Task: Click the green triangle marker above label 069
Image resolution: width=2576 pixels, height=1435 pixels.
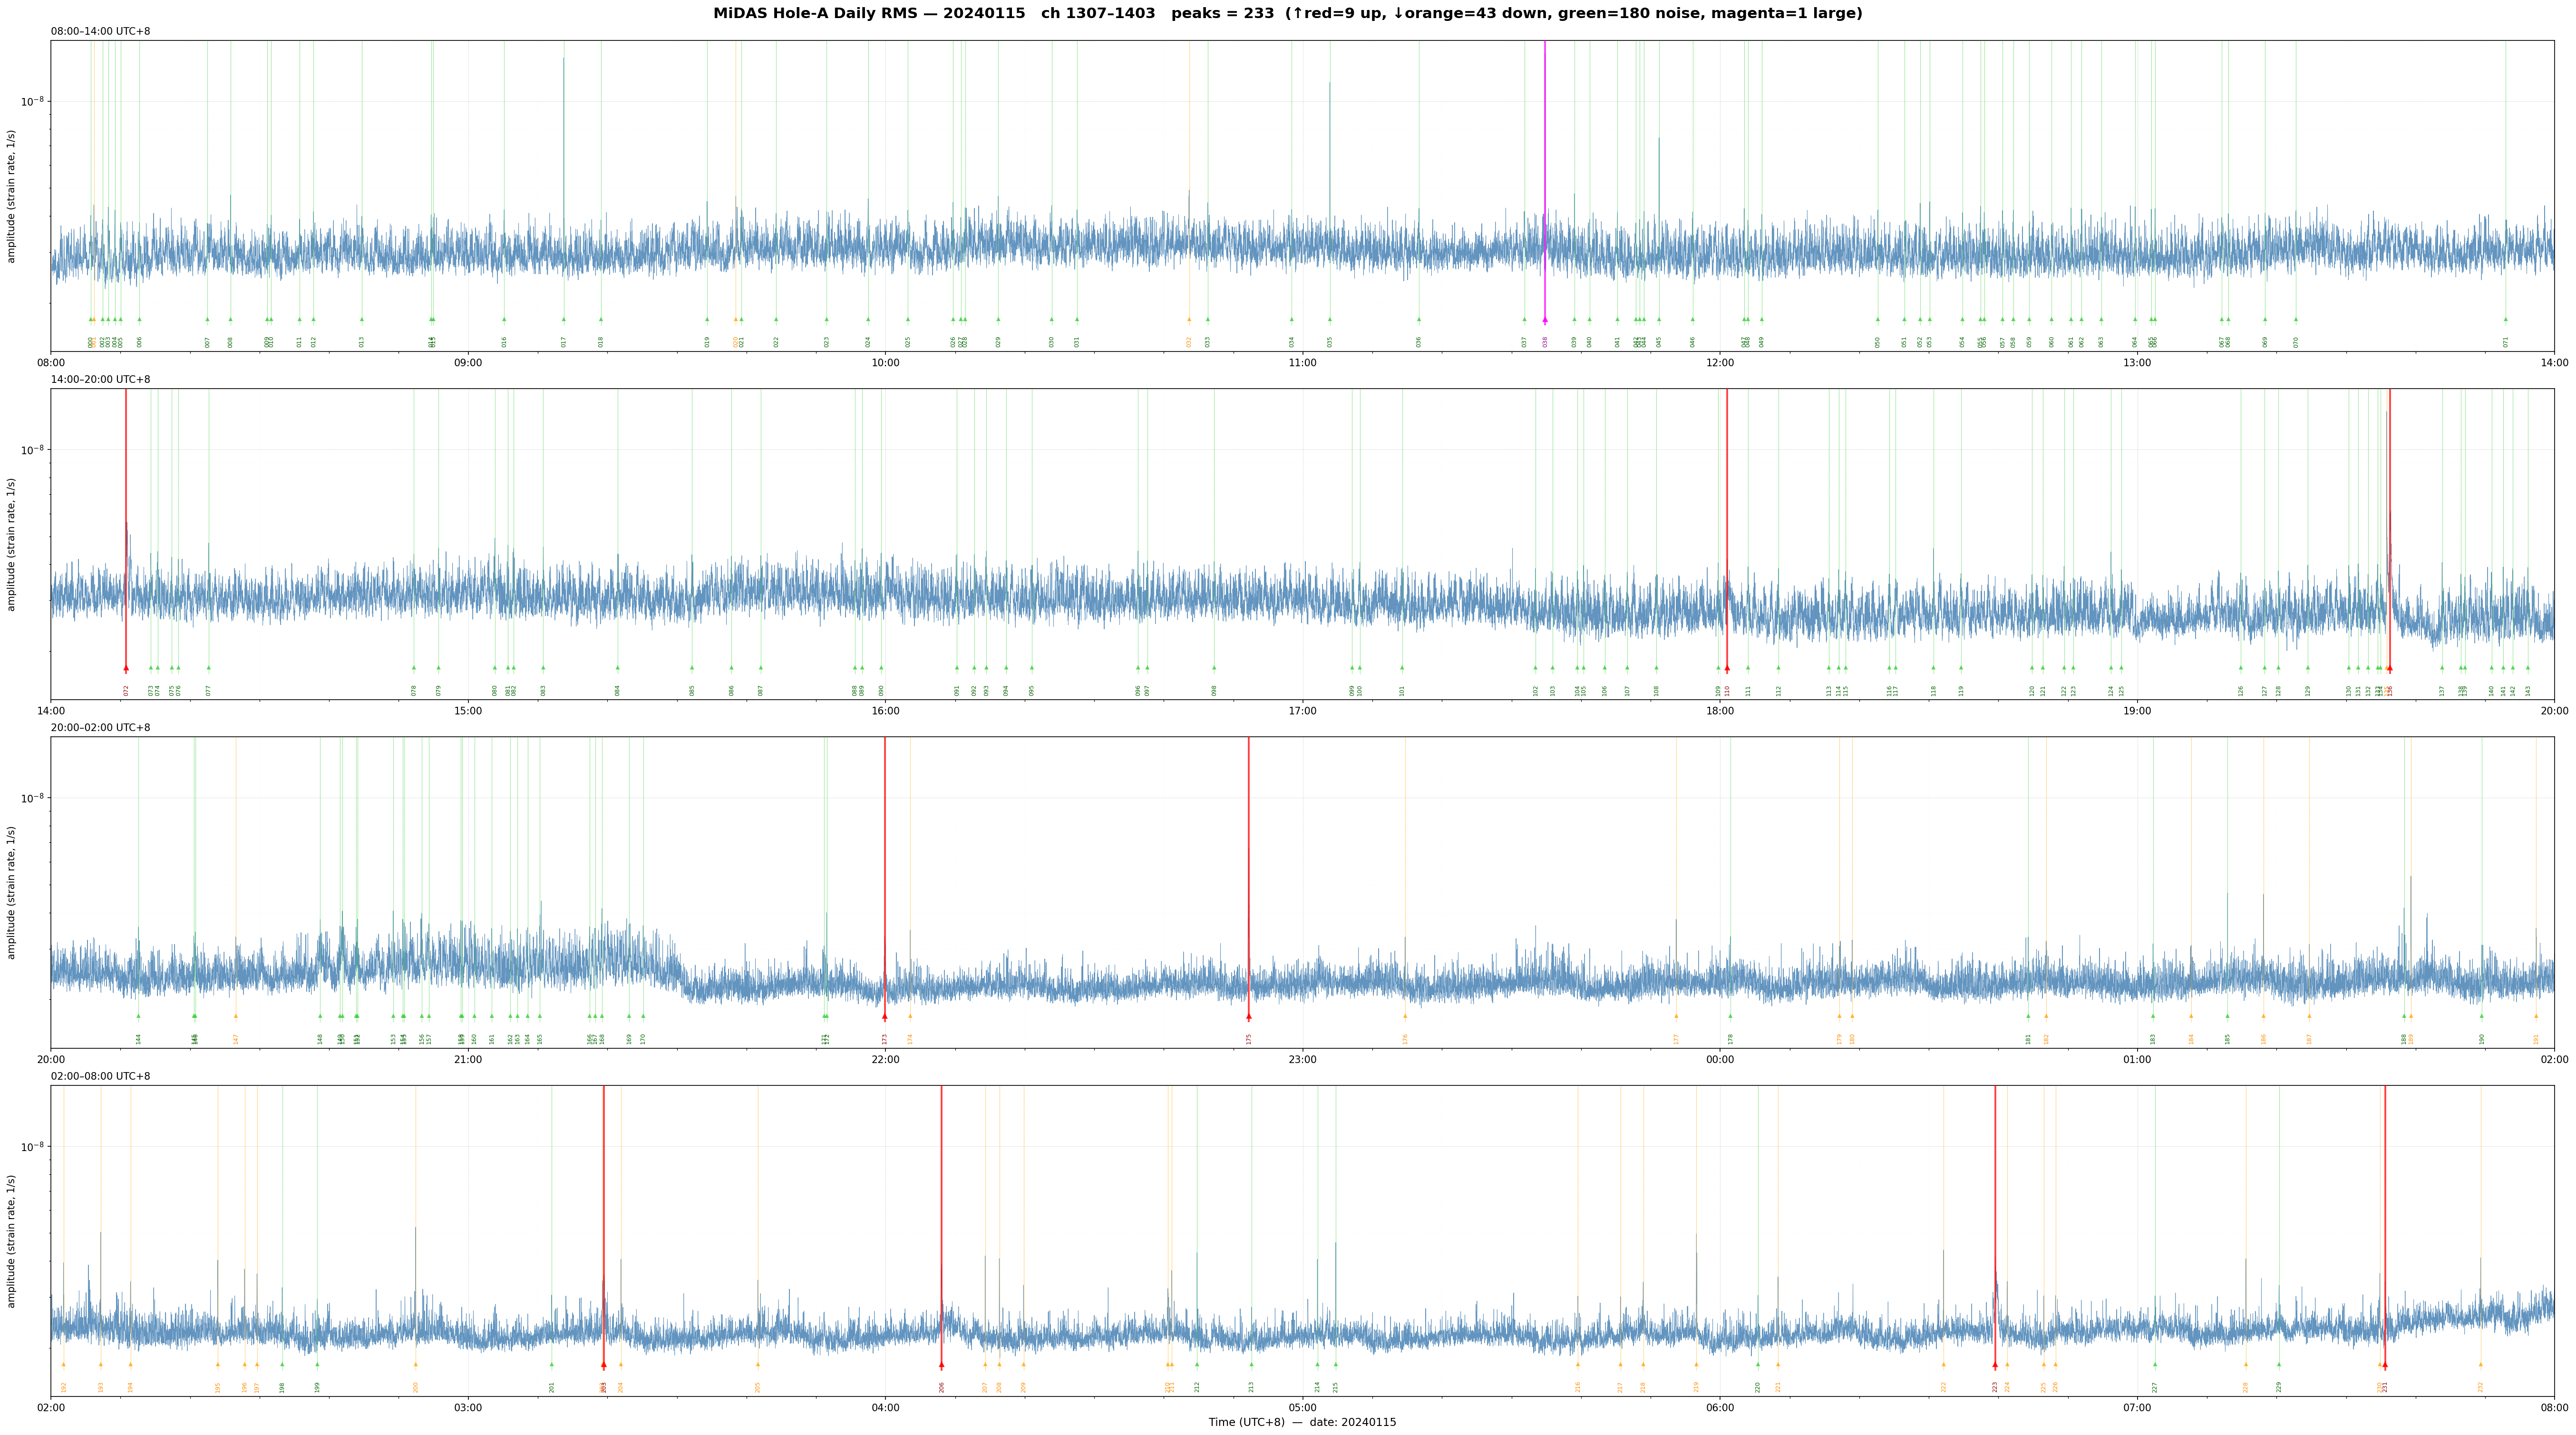Action: click(2265, 320)
